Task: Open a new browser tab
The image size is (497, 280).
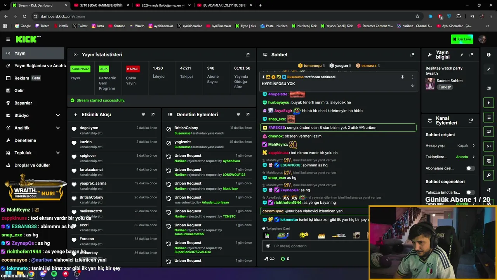Action: 260,5
